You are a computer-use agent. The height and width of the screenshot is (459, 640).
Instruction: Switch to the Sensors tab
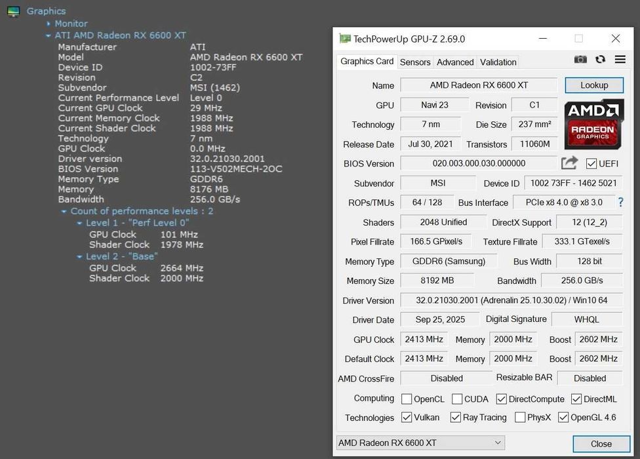[x=415, y=62]
